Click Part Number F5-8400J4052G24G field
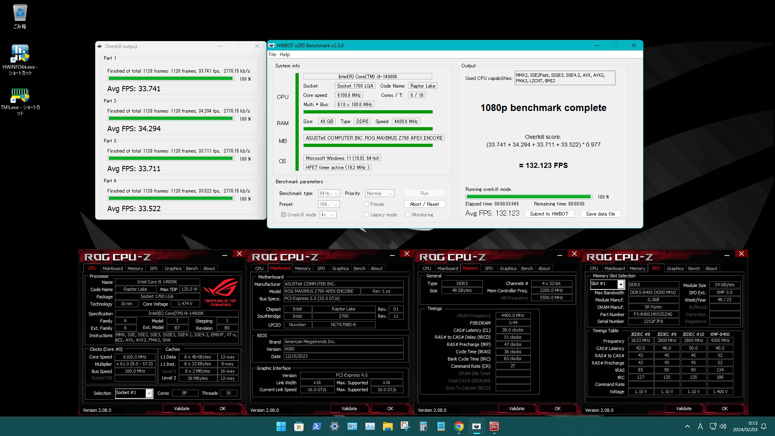The width and height of the screenshot is (775, 436). pos(653,314)
